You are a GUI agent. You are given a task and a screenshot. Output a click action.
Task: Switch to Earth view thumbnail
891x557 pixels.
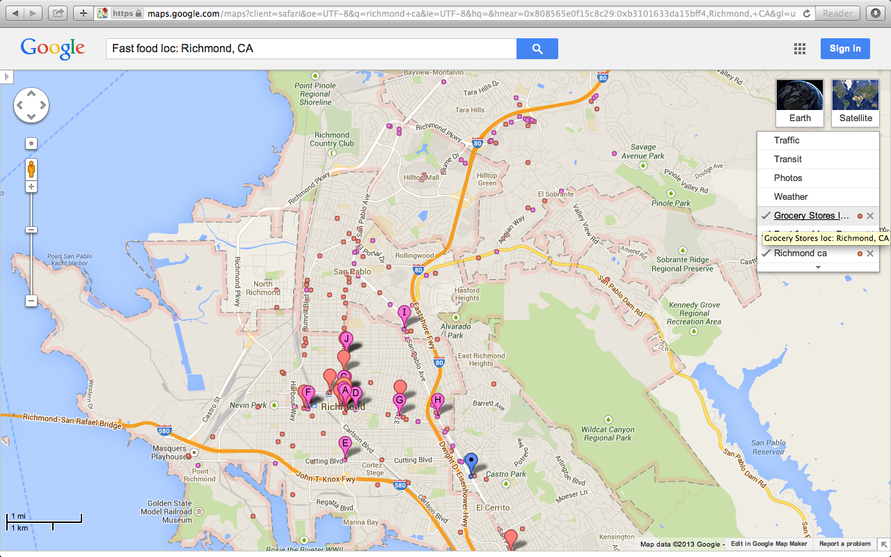pyautogui.click(x=800, y=102)
